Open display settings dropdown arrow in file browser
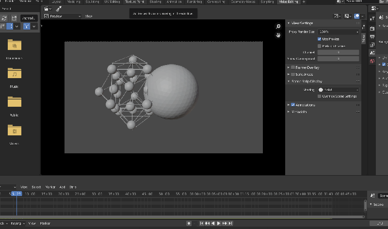Screen dimensions: 388x229 tap(16, 26)
